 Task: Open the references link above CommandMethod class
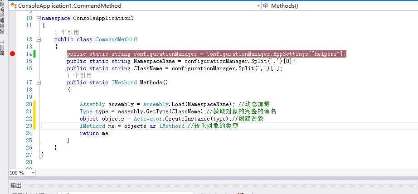67,33
